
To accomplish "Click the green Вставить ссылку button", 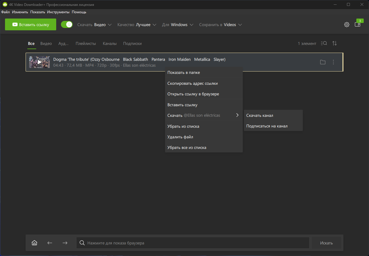I will click(x=31, y=24).
